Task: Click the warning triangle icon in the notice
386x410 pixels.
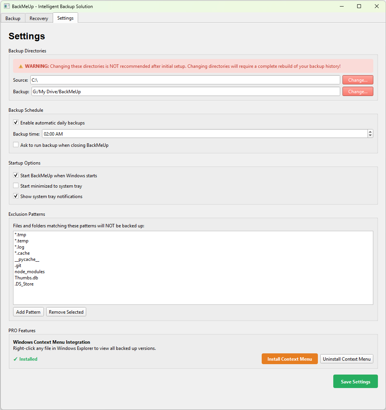Action: pyautogui.click(x=20, y=66)
